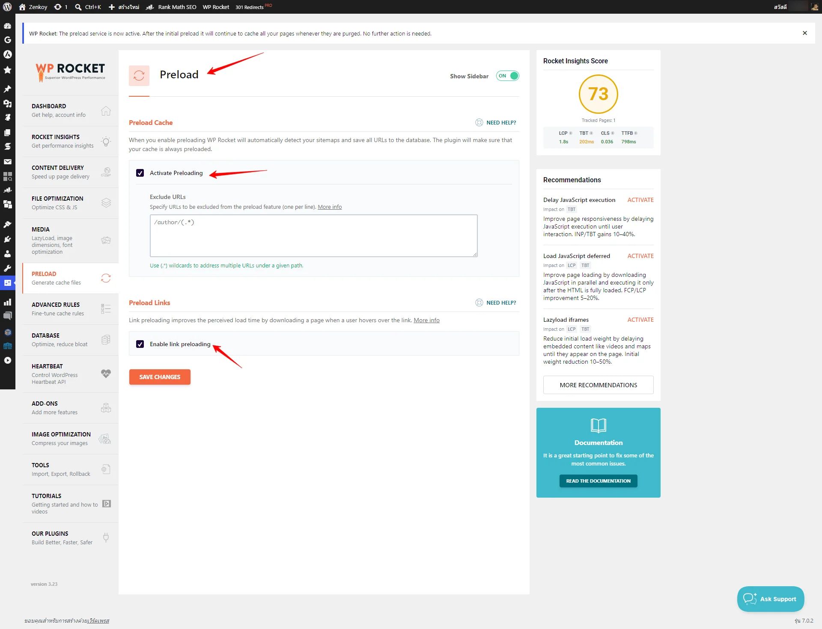Open Rocket Insights section
The height and width of the screenshot is (629, 822).
click(x=71, y=141)
